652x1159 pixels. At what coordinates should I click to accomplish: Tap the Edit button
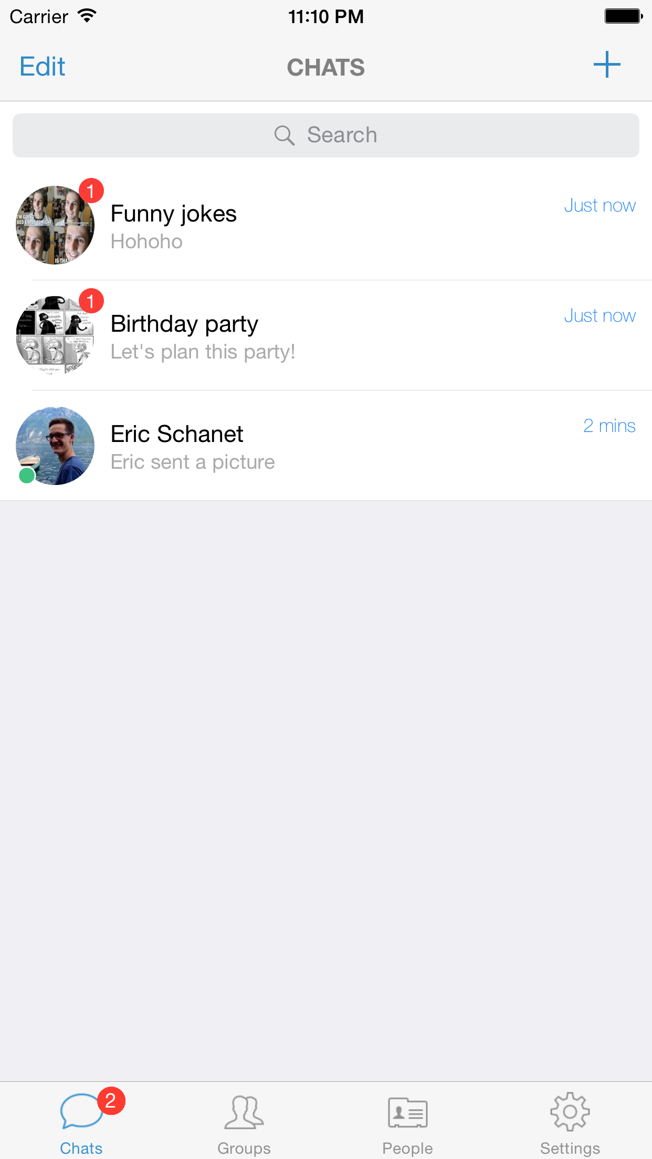pyautogui.click(x=43, y=67)
